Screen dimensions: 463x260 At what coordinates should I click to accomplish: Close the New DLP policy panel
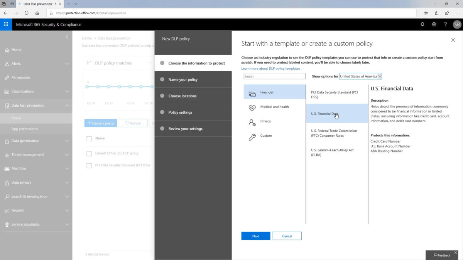453,40
